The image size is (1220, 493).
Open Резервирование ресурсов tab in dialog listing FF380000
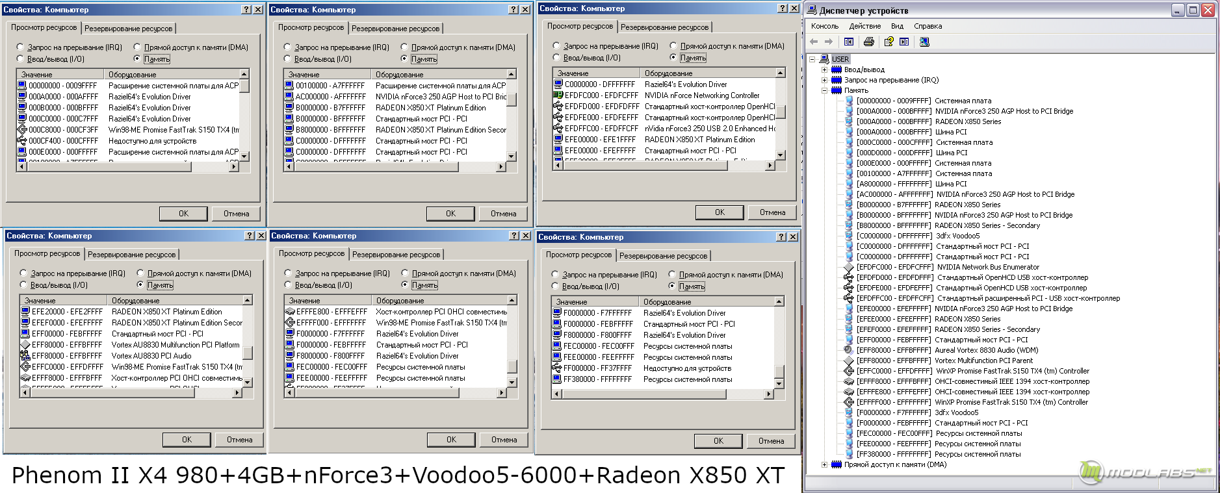pyautogui.click(x=663, y=256)
